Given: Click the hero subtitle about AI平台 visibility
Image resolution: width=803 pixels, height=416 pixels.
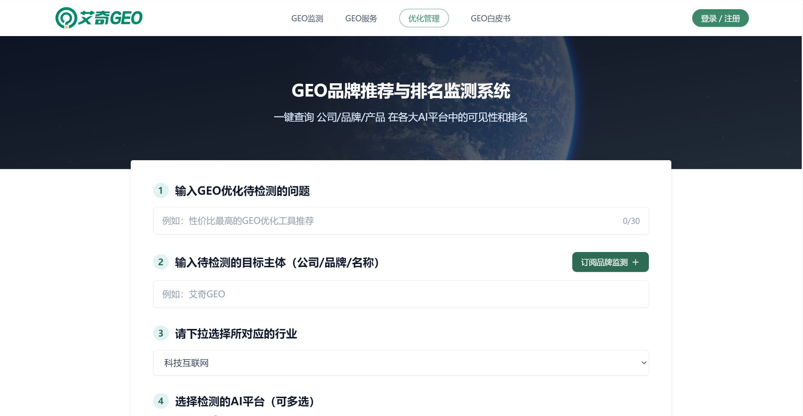Looking at the screenshot, I should tap(401, 117).
